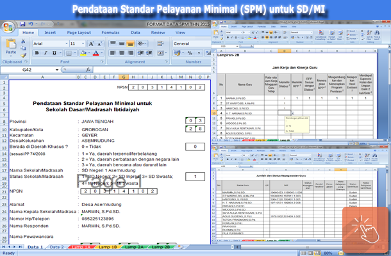Open Font dialog launcher in Font group
The image size is (391, 256).
[x=102, y=61]
